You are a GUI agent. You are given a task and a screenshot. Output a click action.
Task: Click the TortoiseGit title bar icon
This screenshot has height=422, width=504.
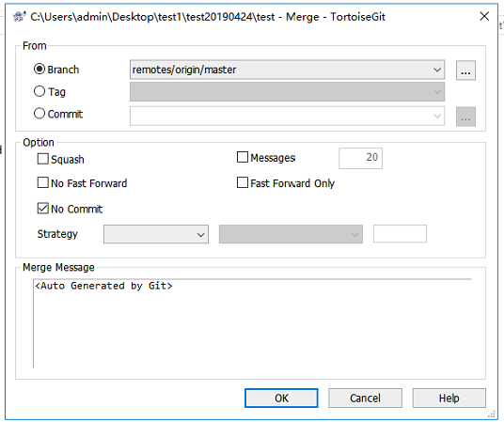pos(20,16)
